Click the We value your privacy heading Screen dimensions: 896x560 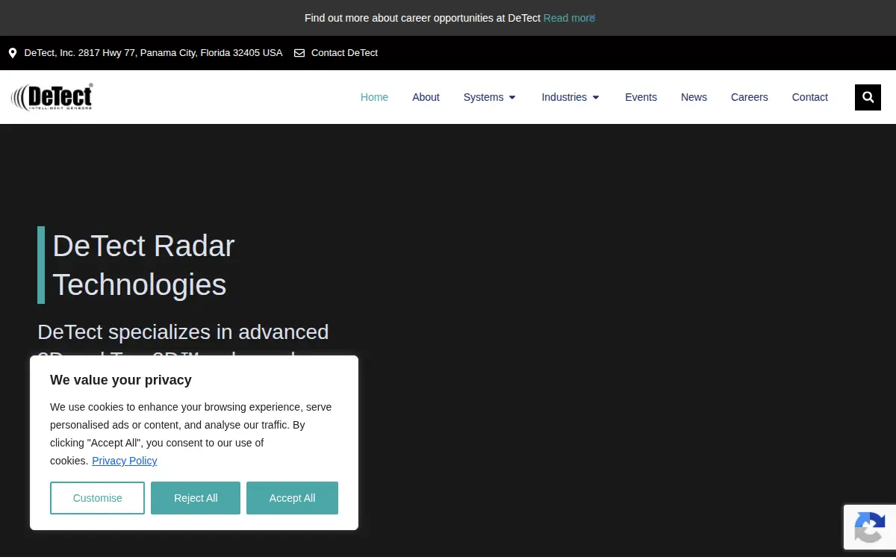[121, 380]
